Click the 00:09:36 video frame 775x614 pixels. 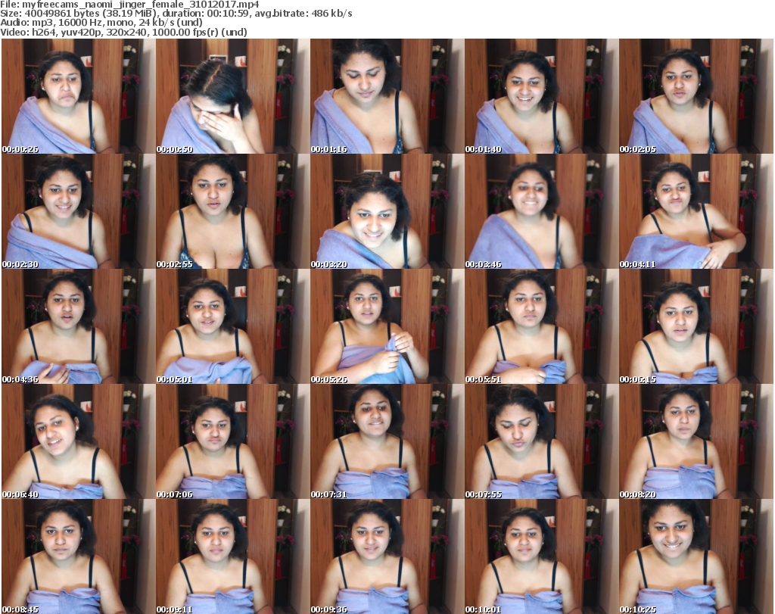[x=387, y=556]
